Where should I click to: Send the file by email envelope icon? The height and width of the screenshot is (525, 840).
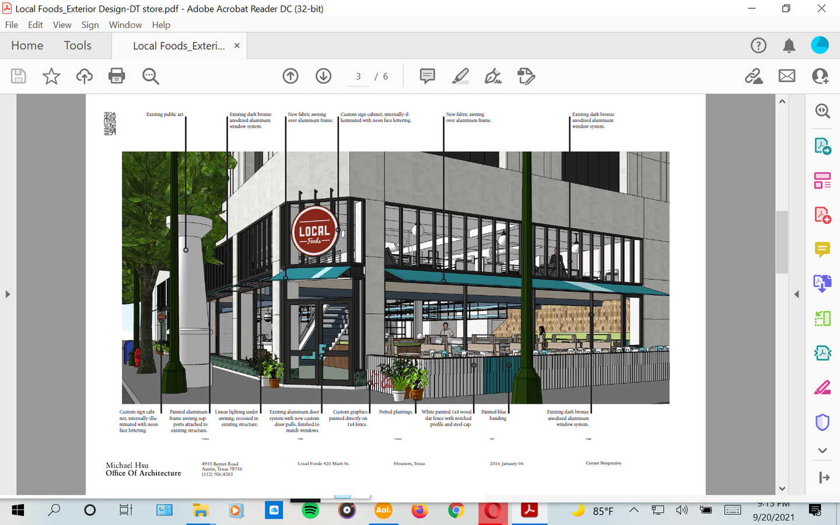[787, 76]
